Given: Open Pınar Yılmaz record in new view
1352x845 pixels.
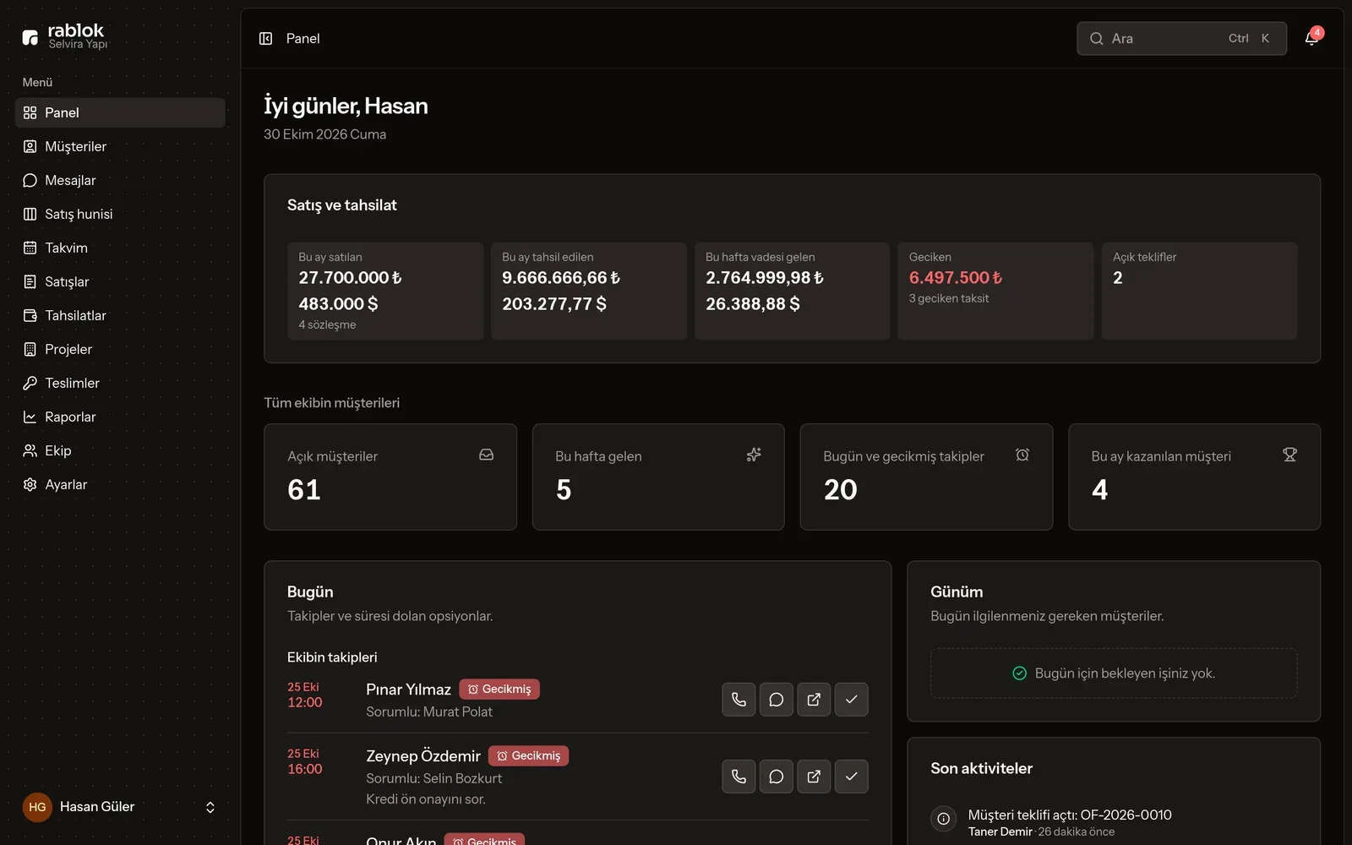Looking at the screenshot, I should [814, 700].
